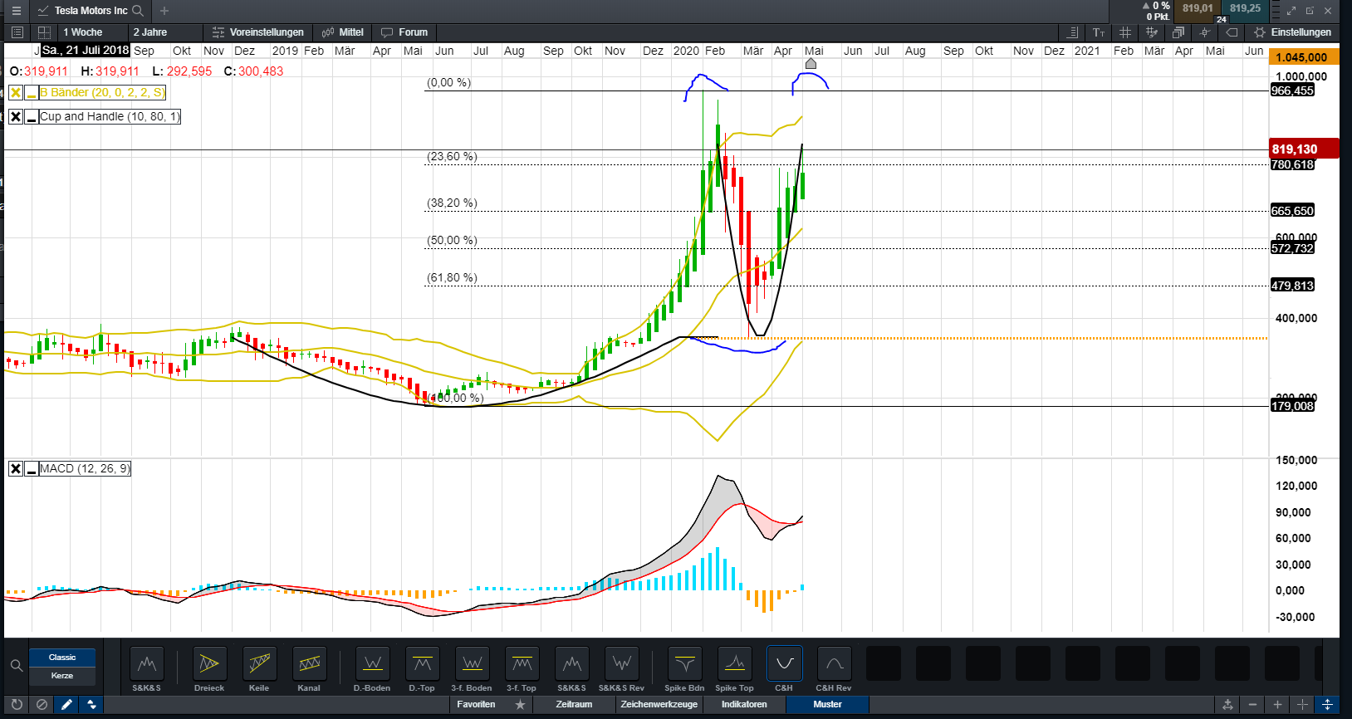The image size is (1352, 719).
Task: Click the C&H Rev pattern icon
Action: click(x=834, y=664)
